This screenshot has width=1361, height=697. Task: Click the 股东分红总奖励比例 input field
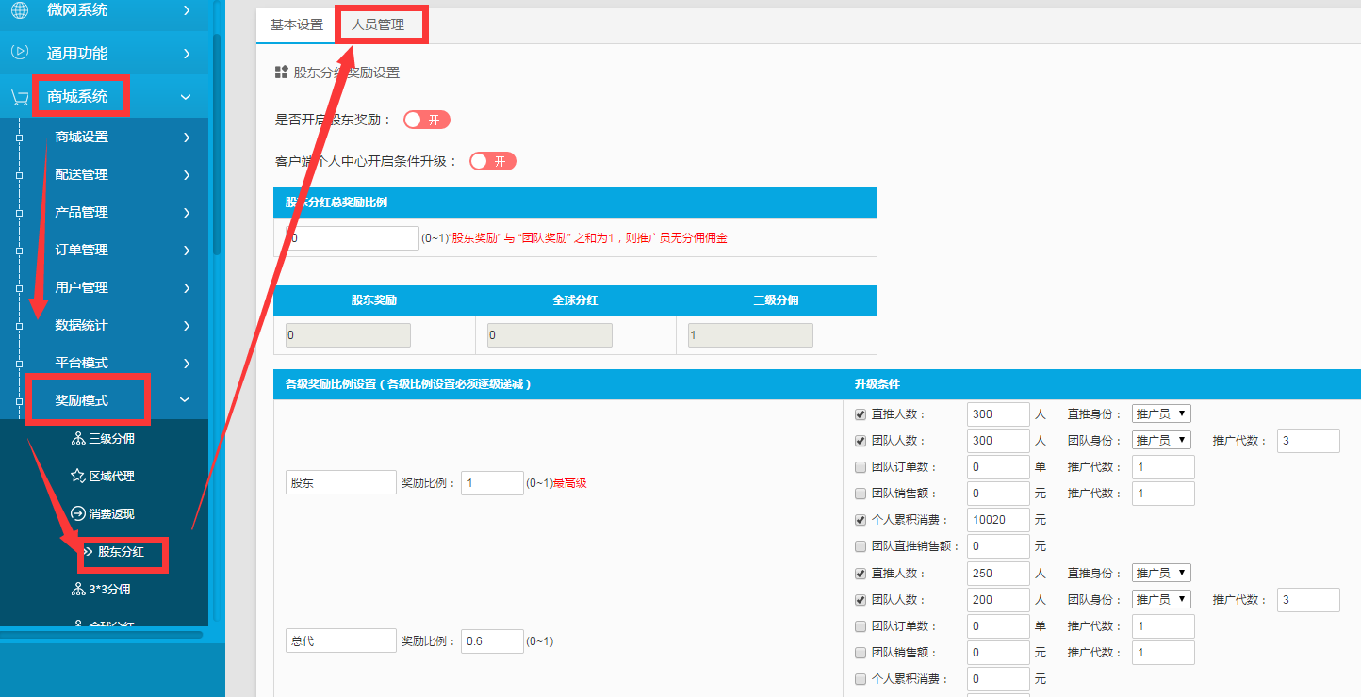tap(352, 238)
